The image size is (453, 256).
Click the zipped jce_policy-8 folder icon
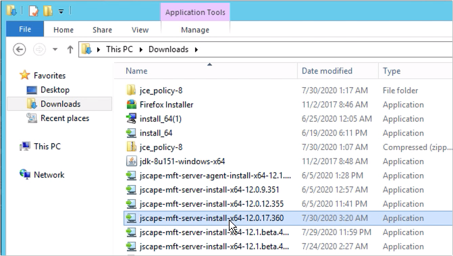point(131,147)
